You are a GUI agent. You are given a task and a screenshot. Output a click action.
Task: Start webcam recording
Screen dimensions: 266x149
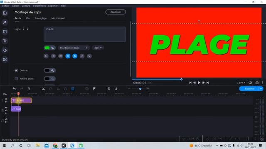tap(109, 89)
